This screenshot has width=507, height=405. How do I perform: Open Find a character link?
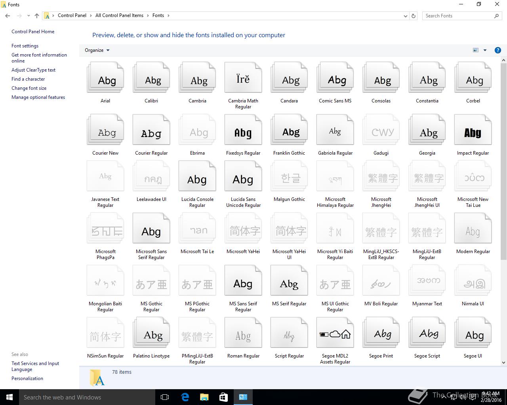[x=28, y=79]
